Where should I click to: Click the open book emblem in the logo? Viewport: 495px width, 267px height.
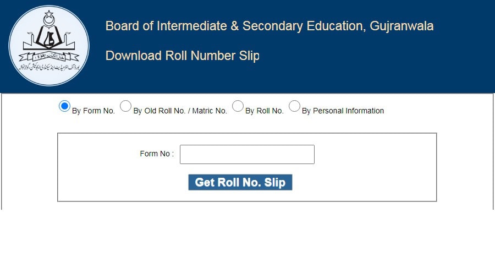48,37
